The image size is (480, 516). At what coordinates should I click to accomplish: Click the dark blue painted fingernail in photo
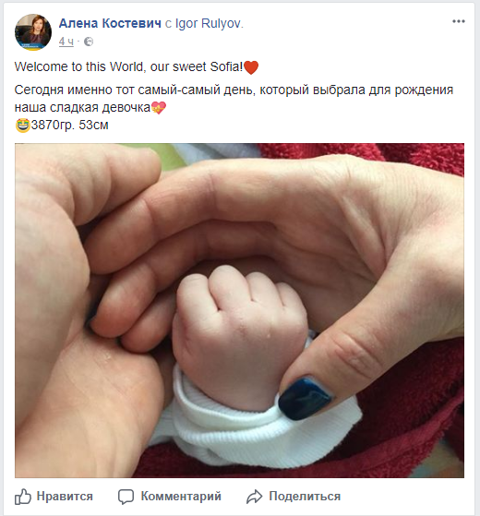click(305, 399)
